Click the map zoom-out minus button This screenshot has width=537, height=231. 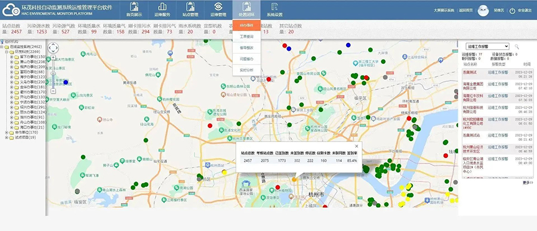(x=53, y=91)
